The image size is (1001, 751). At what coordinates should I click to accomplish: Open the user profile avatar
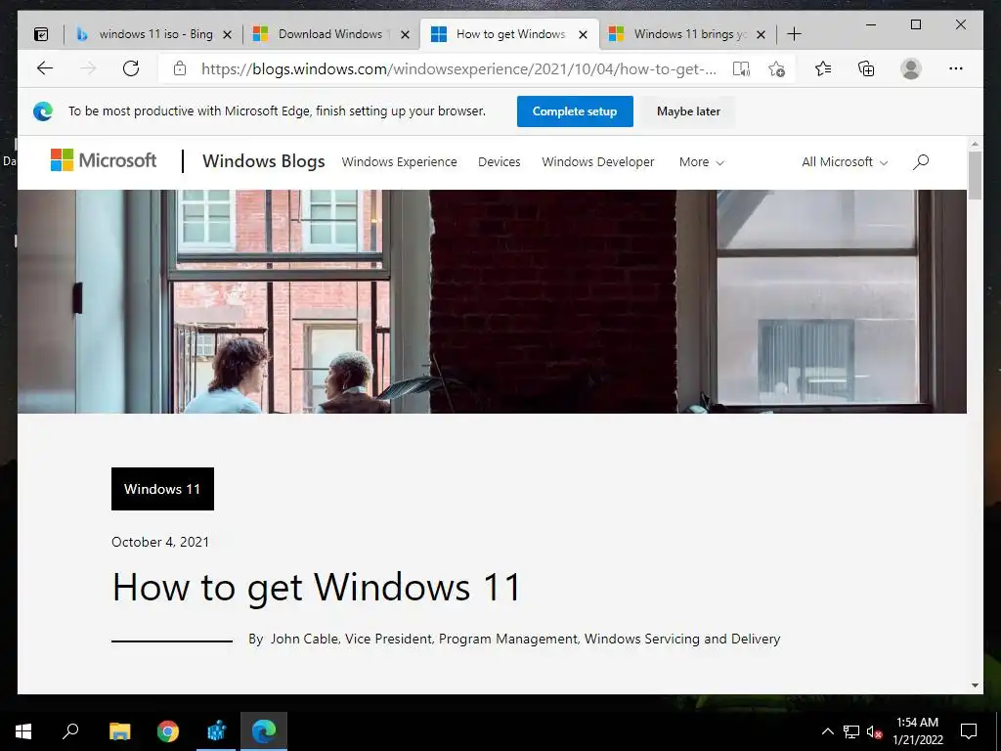(x=911, y=68)
